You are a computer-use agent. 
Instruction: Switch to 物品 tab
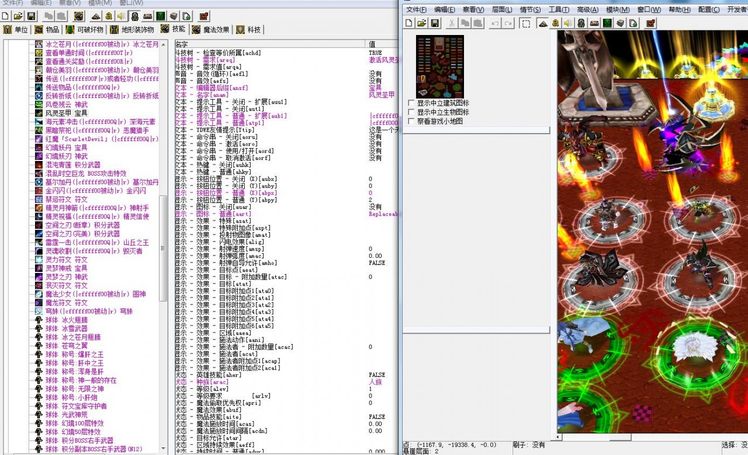point(47,30)
